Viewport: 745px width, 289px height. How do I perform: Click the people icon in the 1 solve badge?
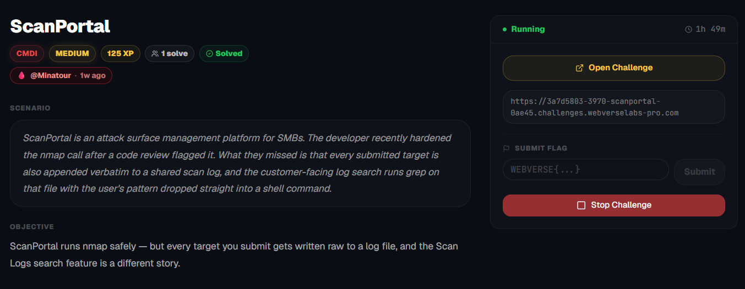[x=155, y=54]
